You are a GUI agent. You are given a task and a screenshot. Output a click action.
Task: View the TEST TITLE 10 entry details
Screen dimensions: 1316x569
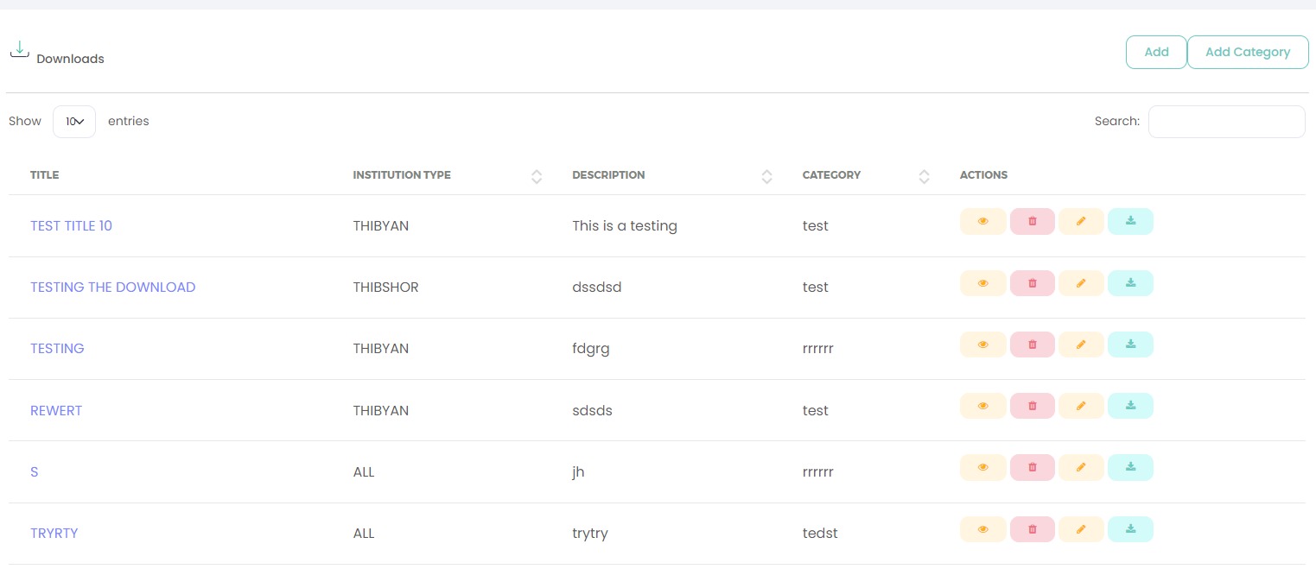982,222
